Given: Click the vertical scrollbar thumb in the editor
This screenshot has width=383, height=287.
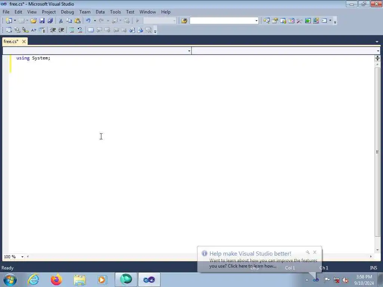Looking at the screenshot, I should [377, 152].
